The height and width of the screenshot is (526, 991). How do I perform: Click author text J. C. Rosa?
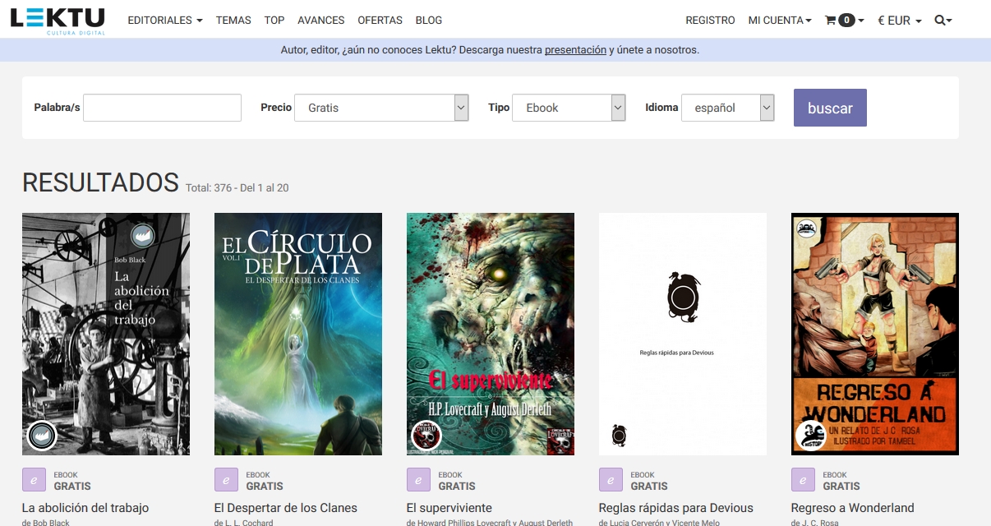click(821, 523)
